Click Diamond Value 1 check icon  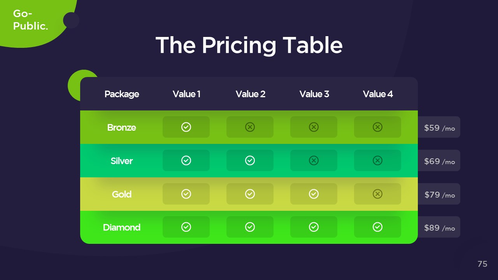click(x=186, y=227)
